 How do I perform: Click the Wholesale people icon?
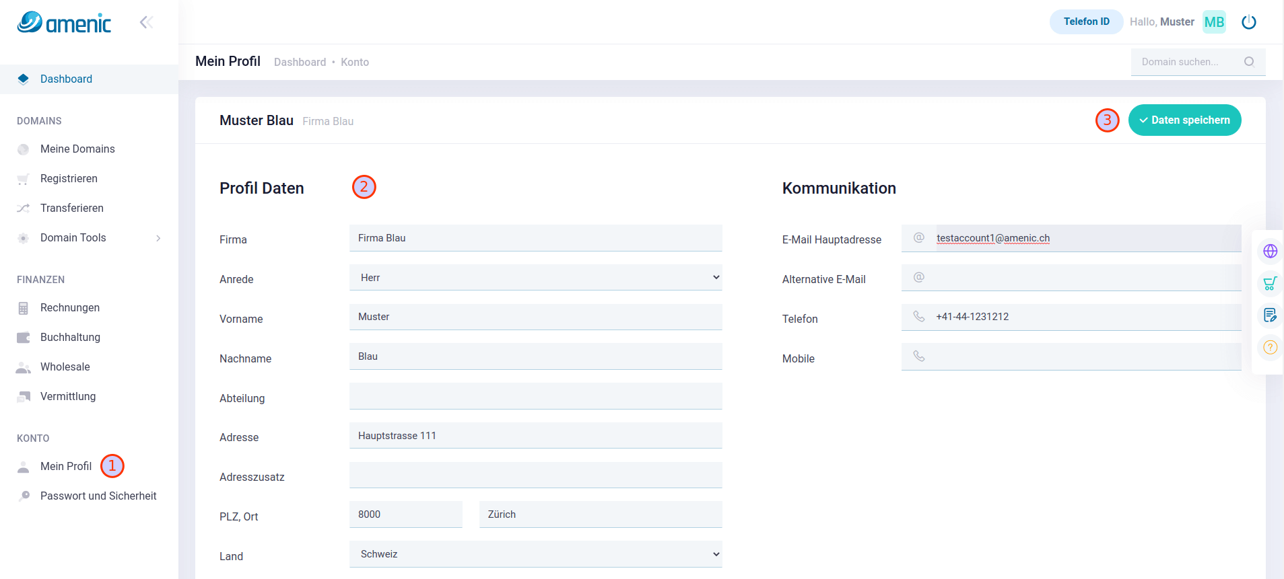[x=24, y=367]
